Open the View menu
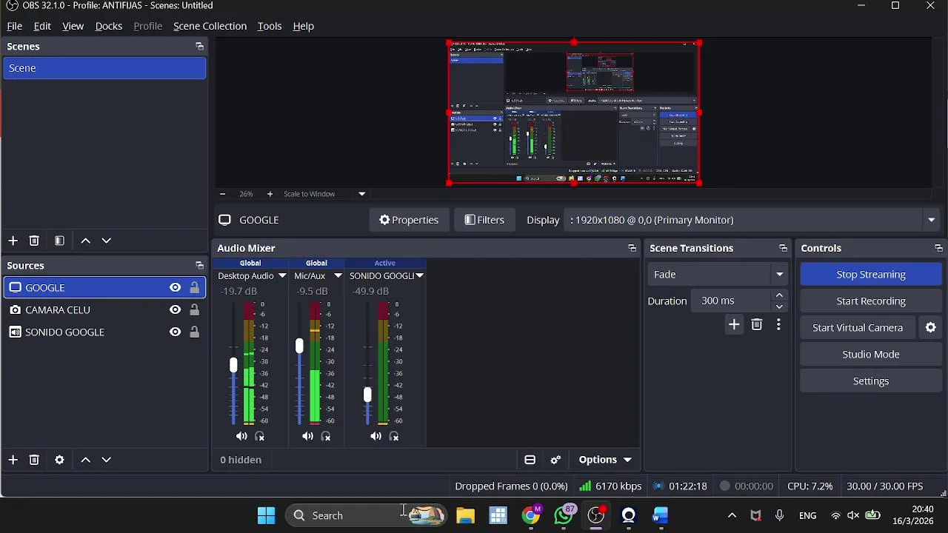 (x=73, y=26)
